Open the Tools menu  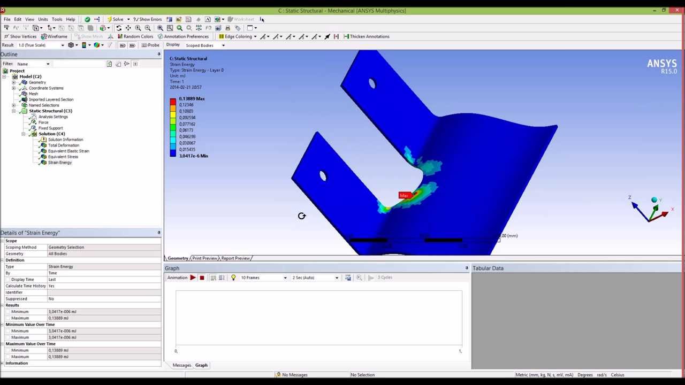(x=57, y=19)
